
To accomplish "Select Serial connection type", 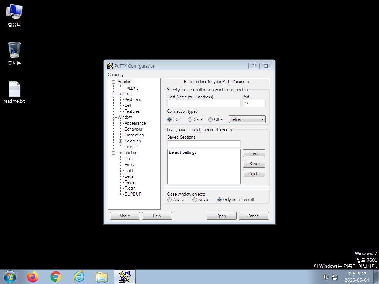I will [x=196, y=119].
